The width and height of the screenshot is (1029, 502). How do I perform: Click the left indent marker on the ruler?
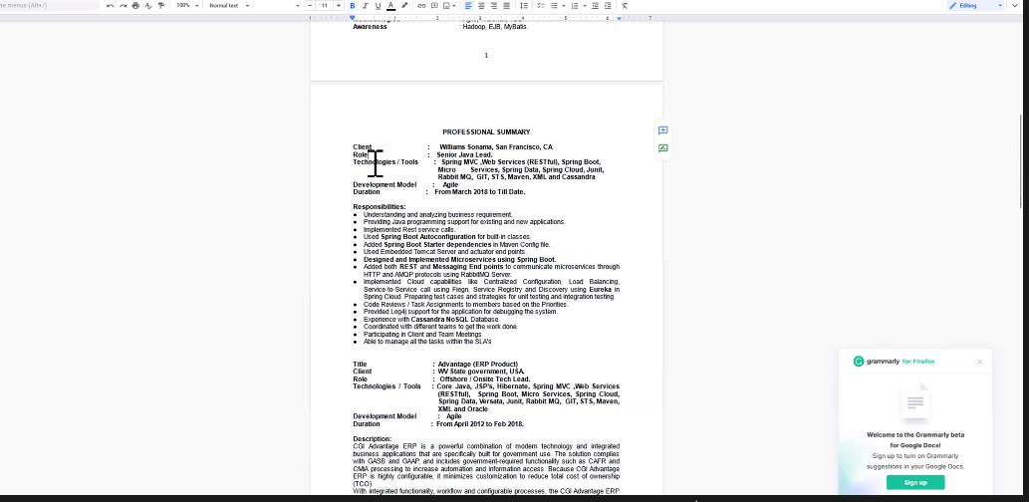click(x=353, y=18)
